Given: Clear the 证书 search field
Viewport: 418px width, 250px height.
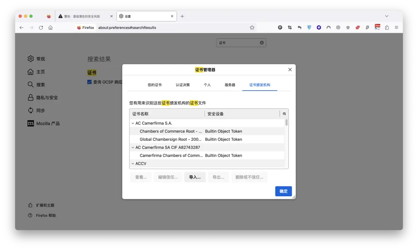Looking at the screenshot, I should point(261,42).
